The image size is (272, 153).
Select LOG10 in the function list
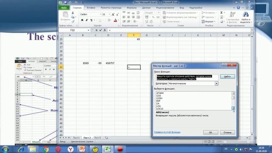160,109
